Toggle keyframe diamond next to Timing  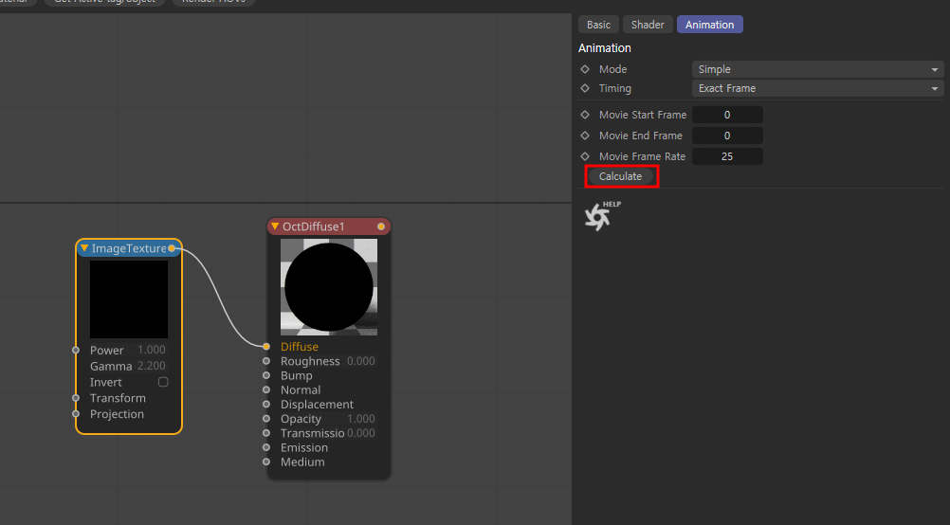(x=585, y=88)
